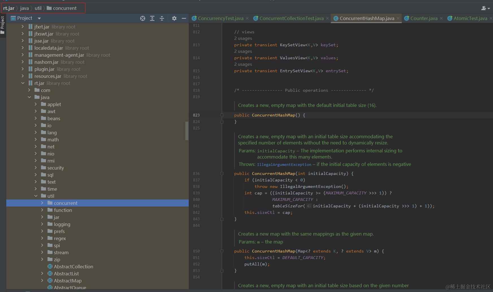Open Project panel settings gear
Image resolution: width=493 pixels, height=292 pixels.
tap(174, 18)
